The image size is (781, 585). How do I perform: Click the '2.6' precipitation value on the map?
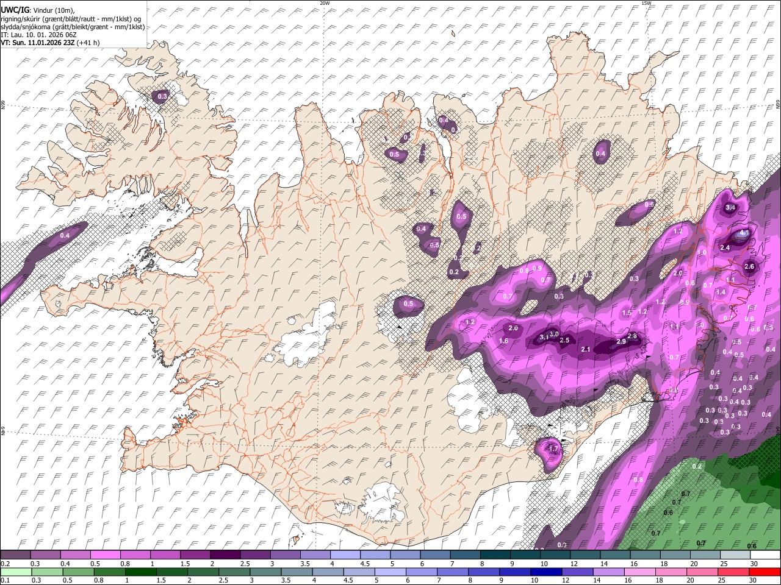coord(750,266)
